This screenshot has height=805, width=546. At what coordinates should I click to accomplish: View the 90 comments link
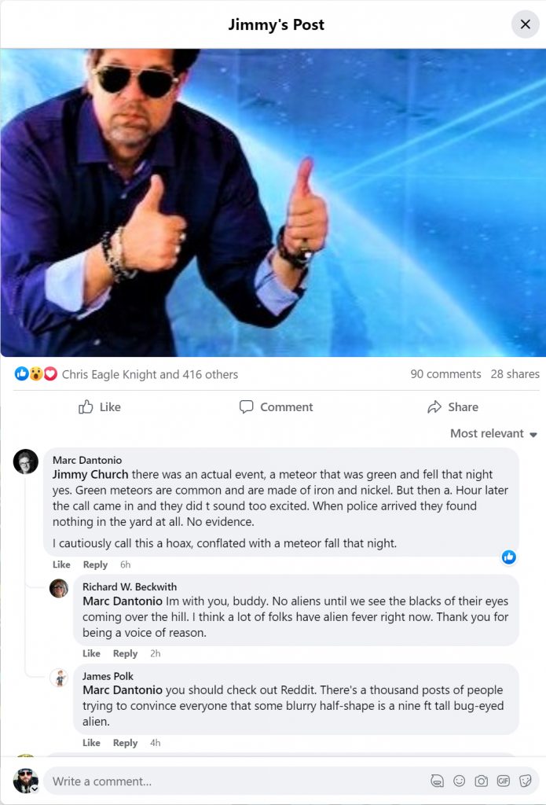(445, 374)
